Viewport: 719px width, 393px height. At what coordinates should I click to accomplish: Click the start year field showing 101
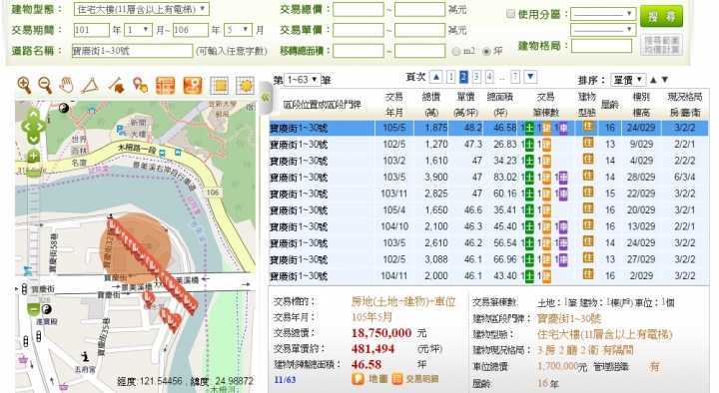[x=92, y=30]
